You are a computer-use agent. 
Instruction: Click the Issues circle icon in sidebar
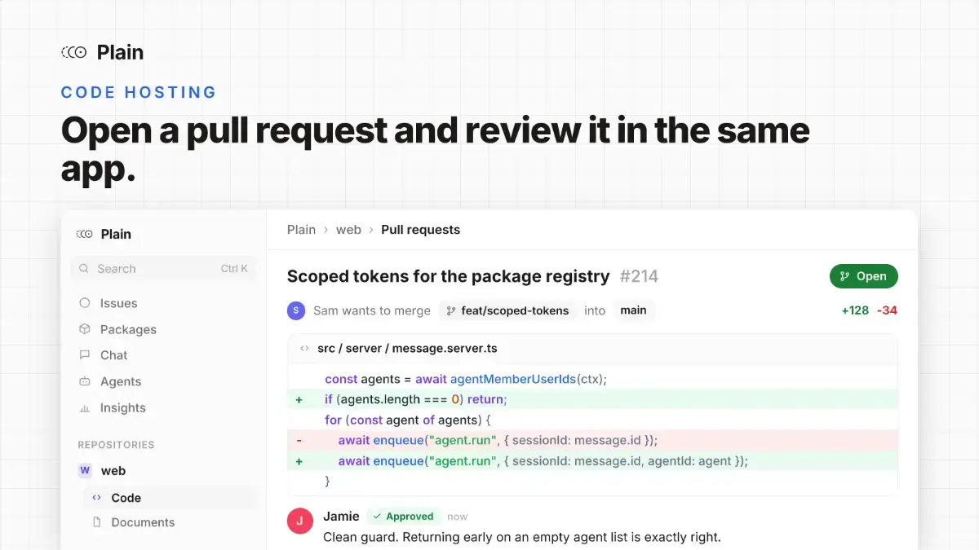[85, 303]
